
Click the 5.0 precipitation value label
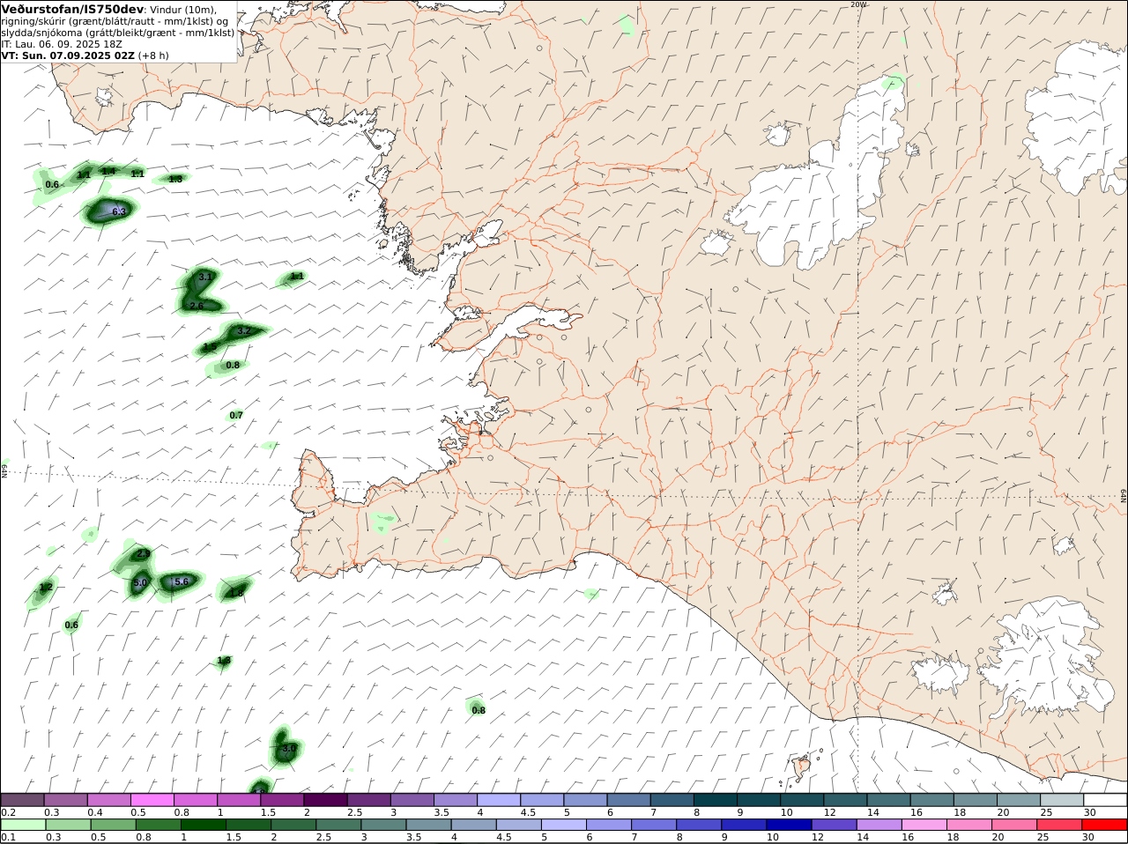(140, 583)
